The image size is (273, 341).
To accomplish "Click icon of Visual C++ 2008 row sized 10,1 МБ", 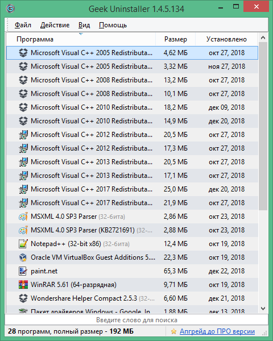I will point(23,94).
